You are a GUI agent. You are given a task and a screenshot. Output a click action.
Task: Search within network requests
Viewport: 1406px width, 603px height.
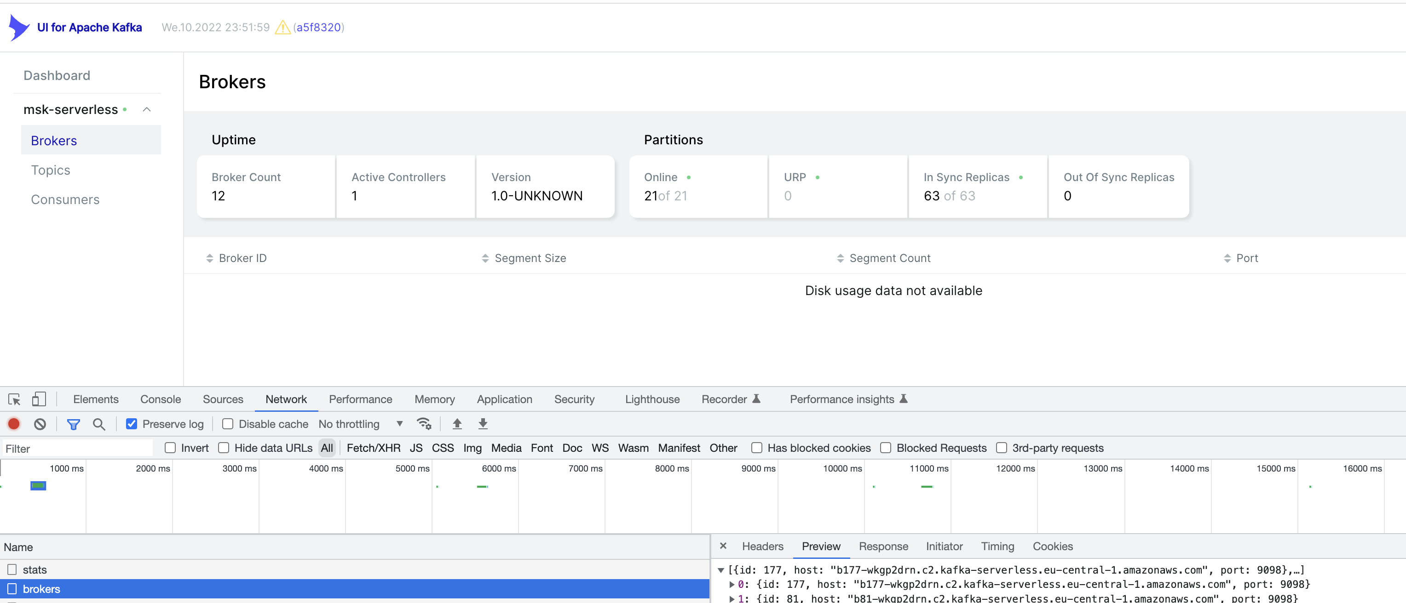pyautogui.click(x=99, y=424)
